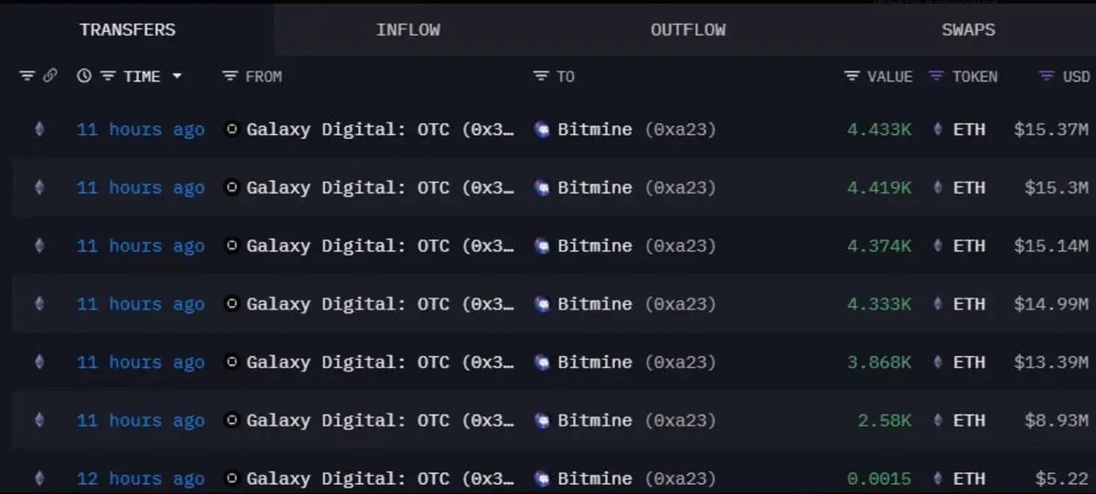Open Galaxy Digital: OTC sender in the 0.0015 row
The image size is (1096, 494).
click(381, 478)
